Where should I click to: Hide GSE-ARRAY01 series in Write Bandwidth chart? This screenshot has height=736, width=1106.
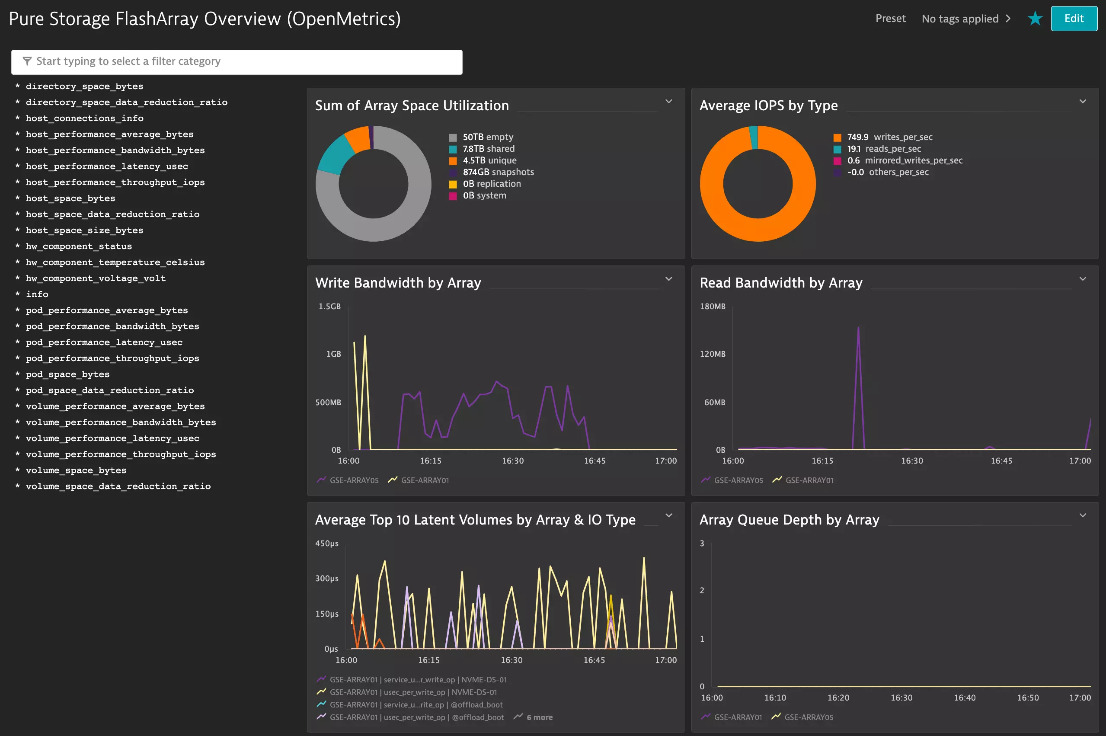(425, 480)
